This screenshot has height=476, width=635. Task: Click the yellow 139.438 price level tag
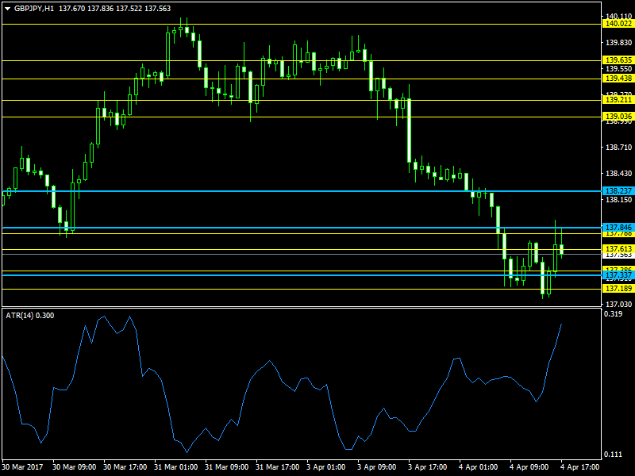[618, 79]
